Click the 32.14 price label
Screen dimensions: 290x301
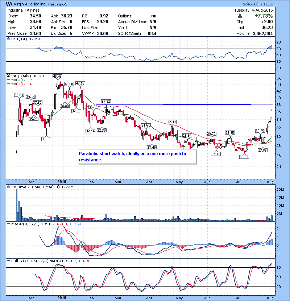click(x=90, y=131)
